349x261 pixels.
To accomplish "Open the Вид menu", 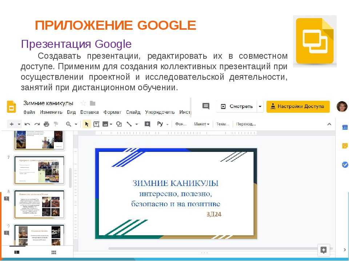I will click(71, 112).
